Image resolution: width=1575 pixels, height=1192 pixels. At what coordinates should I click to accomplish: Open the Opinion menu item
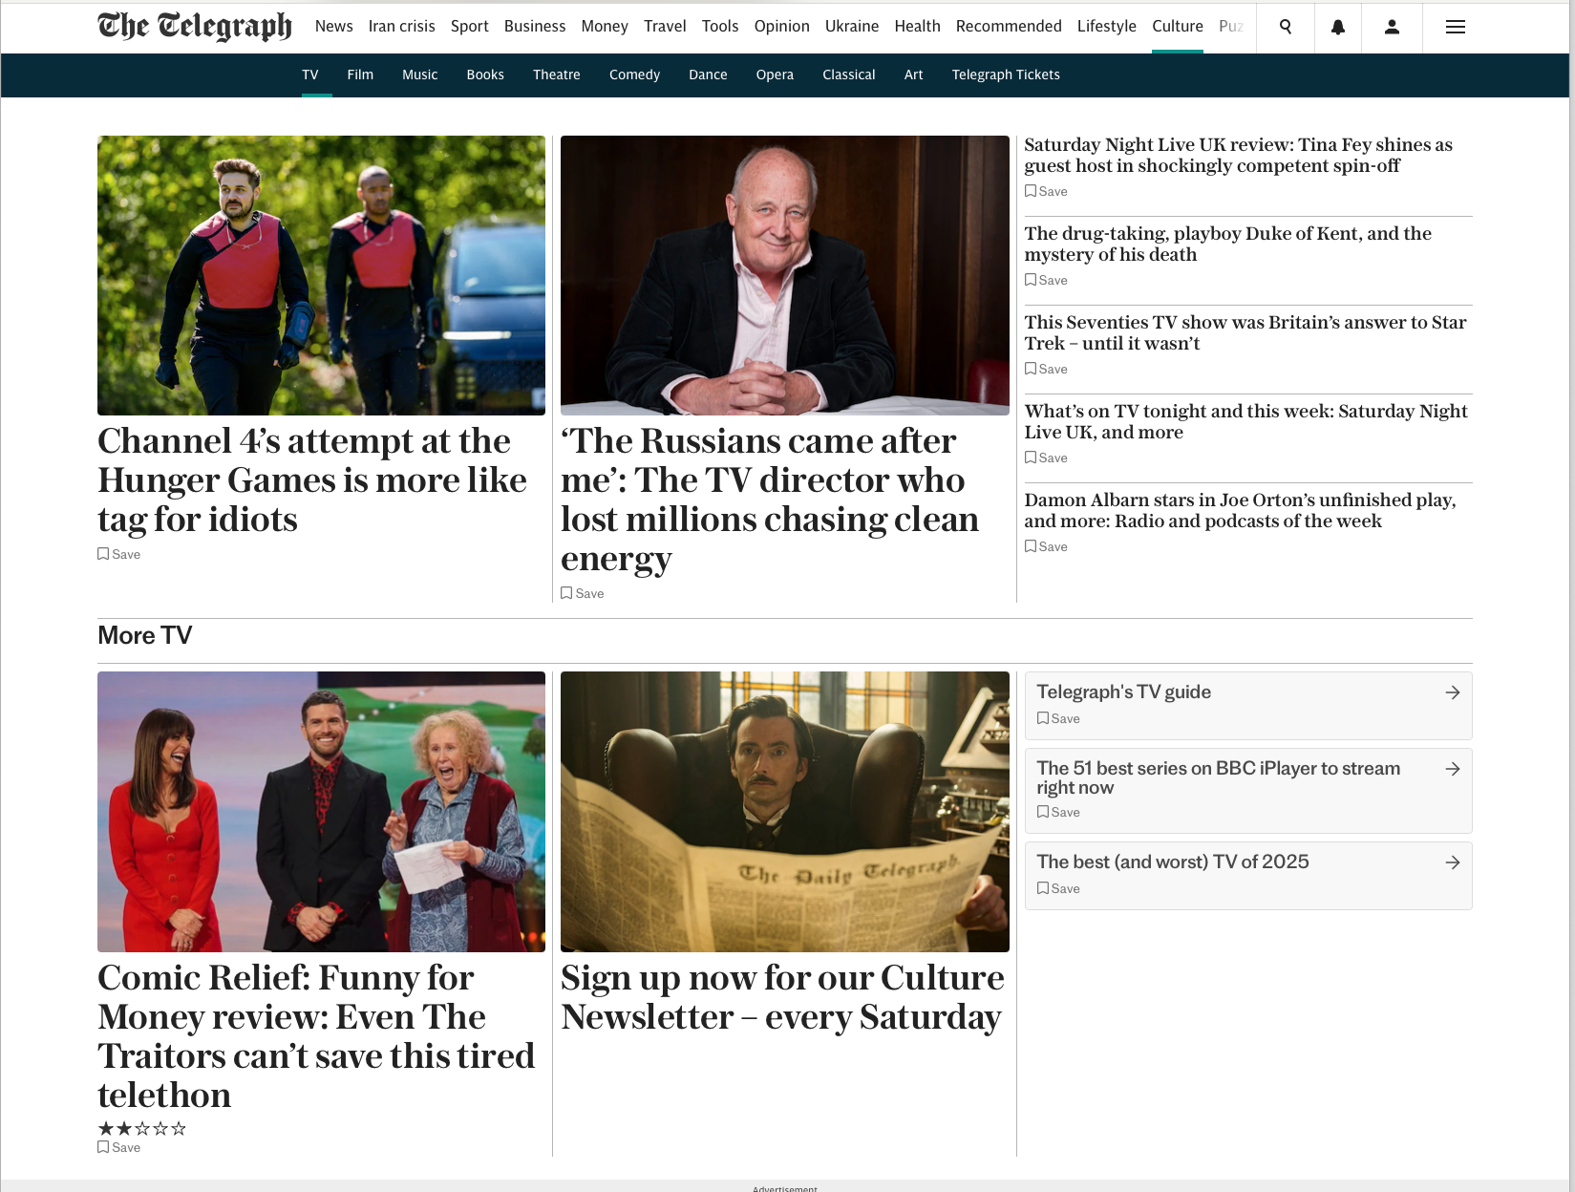[781, 27]
